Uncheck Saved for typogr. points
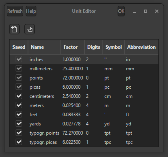The width and height of the screenshot is (168, 157). [19, 133]
